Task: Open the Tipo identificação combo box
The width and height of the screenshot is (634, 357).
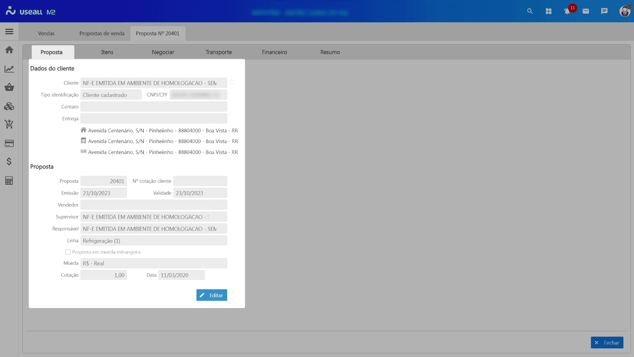Action: coord(111,95)
